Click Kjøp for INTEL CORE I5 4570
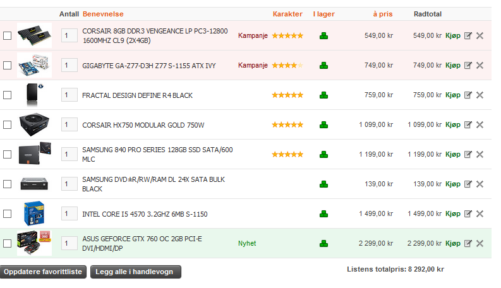The image size is (501, 288). coord(453,213)
